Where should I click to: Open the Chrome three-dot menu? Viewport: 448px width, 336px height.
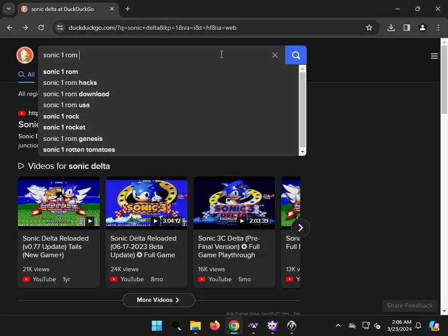point(438,28)
